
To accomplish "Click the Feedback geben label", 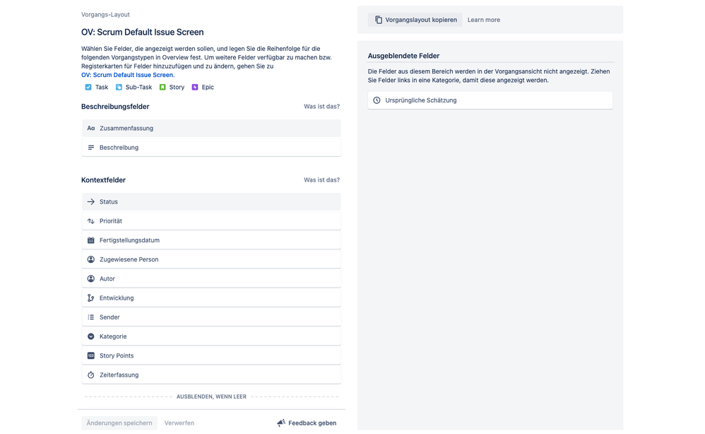I will coord(312,423).
